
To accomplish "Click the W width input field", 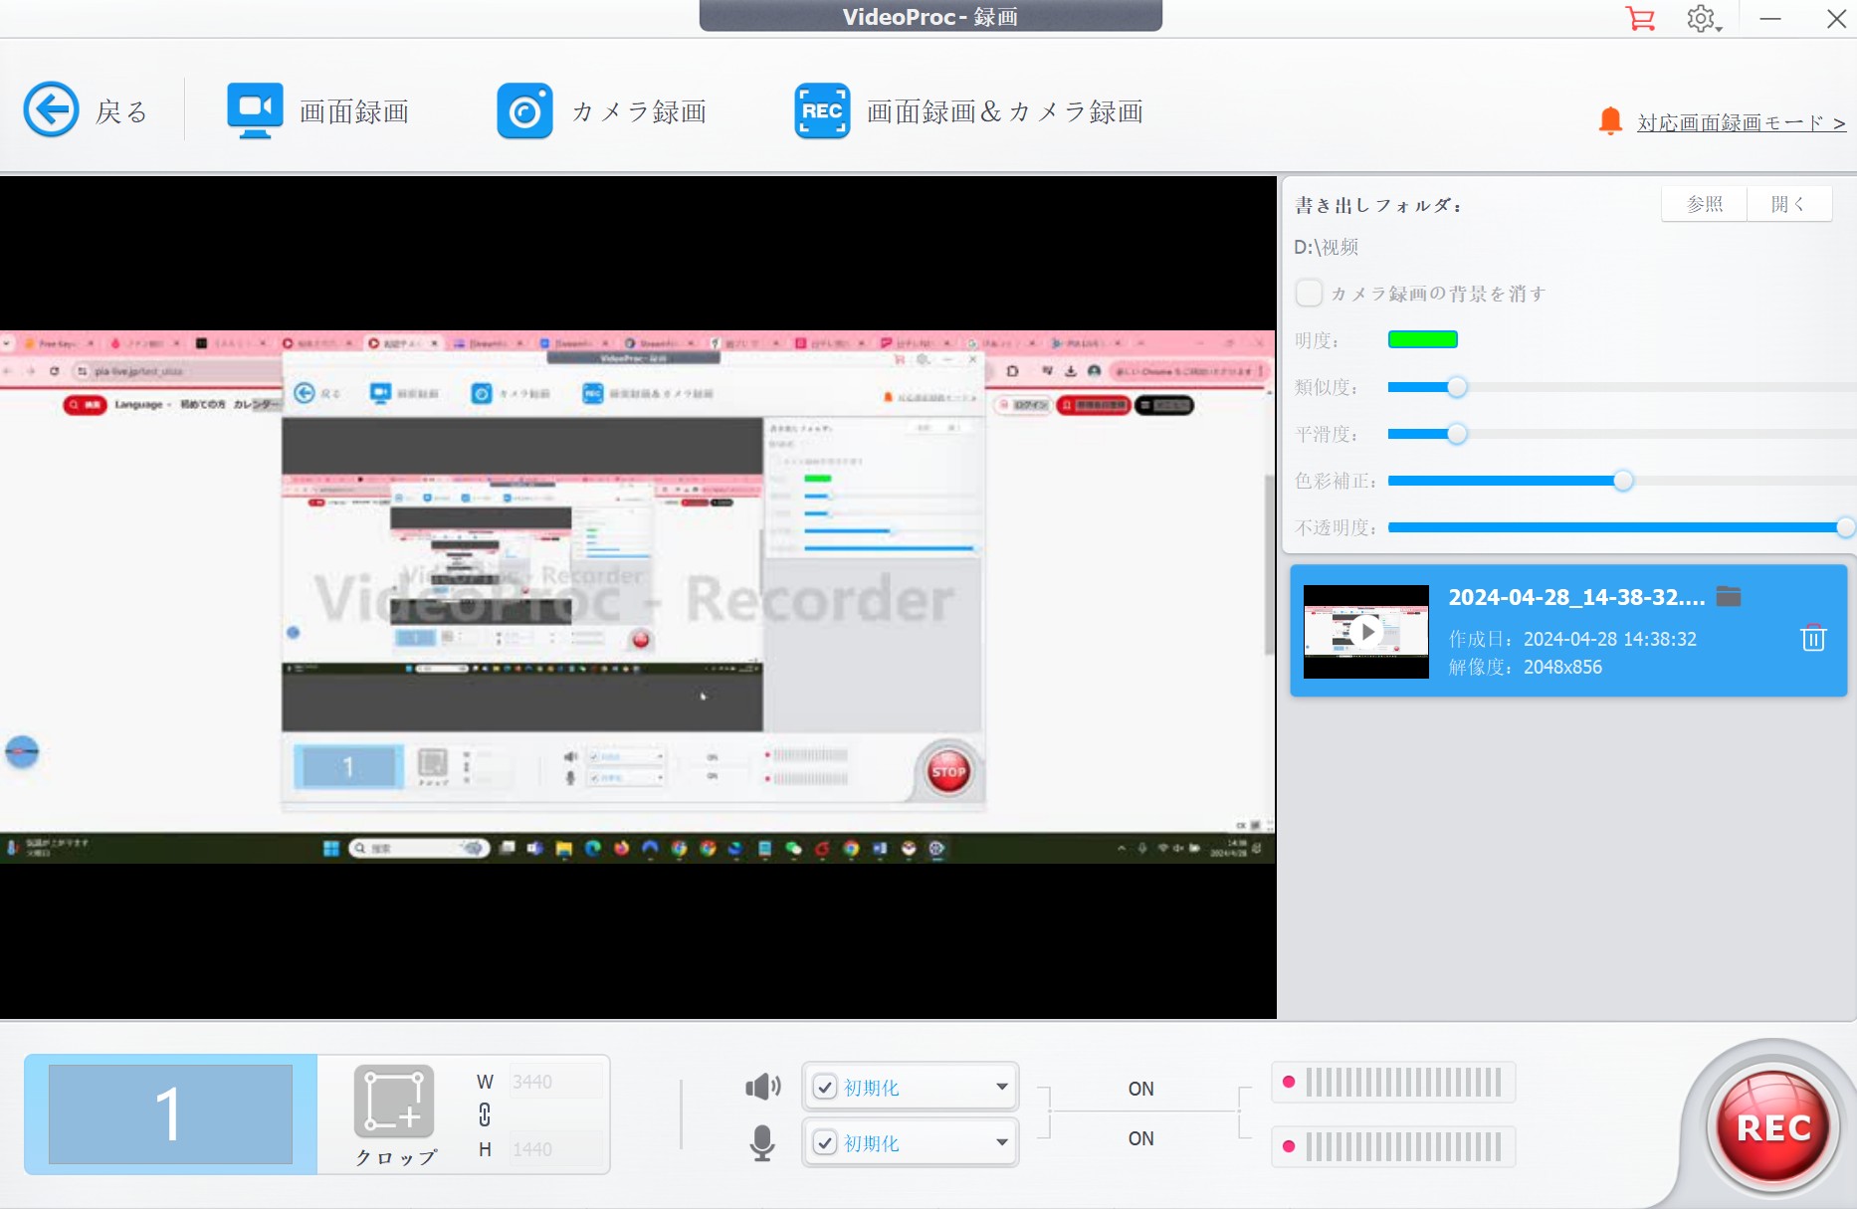I will pos(555,1082).
